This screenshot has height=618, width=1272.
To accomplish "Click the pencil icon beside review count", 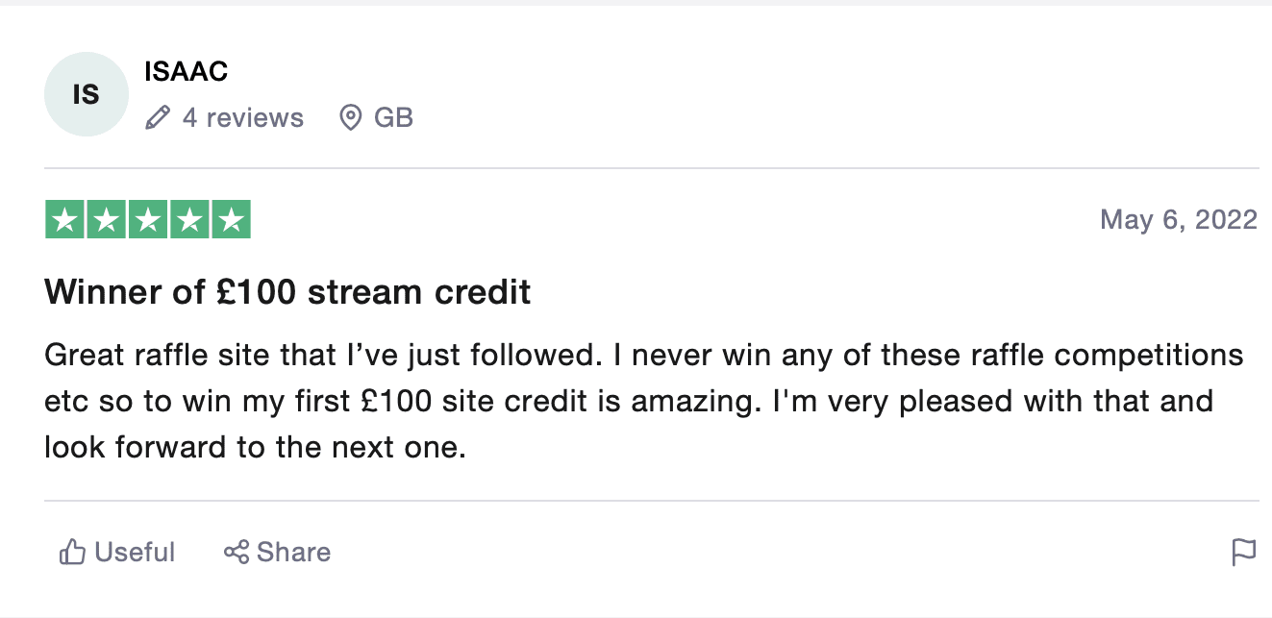I will coord(157,118).
